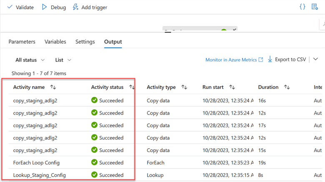Click the ForEach activity type cell
The image size is (325, 182).
(155, 163)
